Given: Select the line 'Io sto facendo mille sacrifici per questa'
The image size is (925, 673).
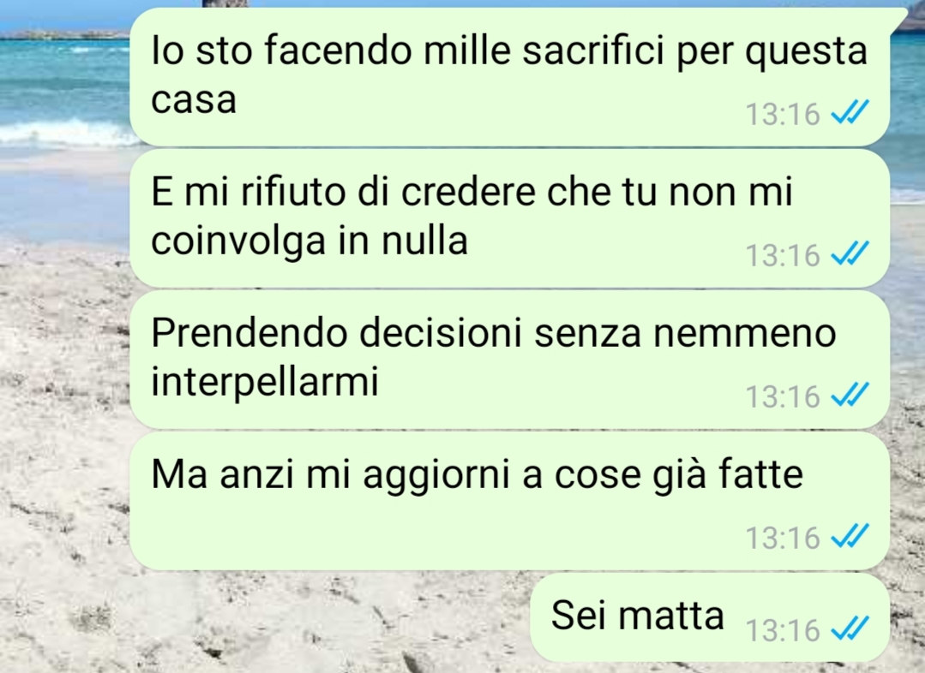Looking at the screenshot, I should [509, 51].
